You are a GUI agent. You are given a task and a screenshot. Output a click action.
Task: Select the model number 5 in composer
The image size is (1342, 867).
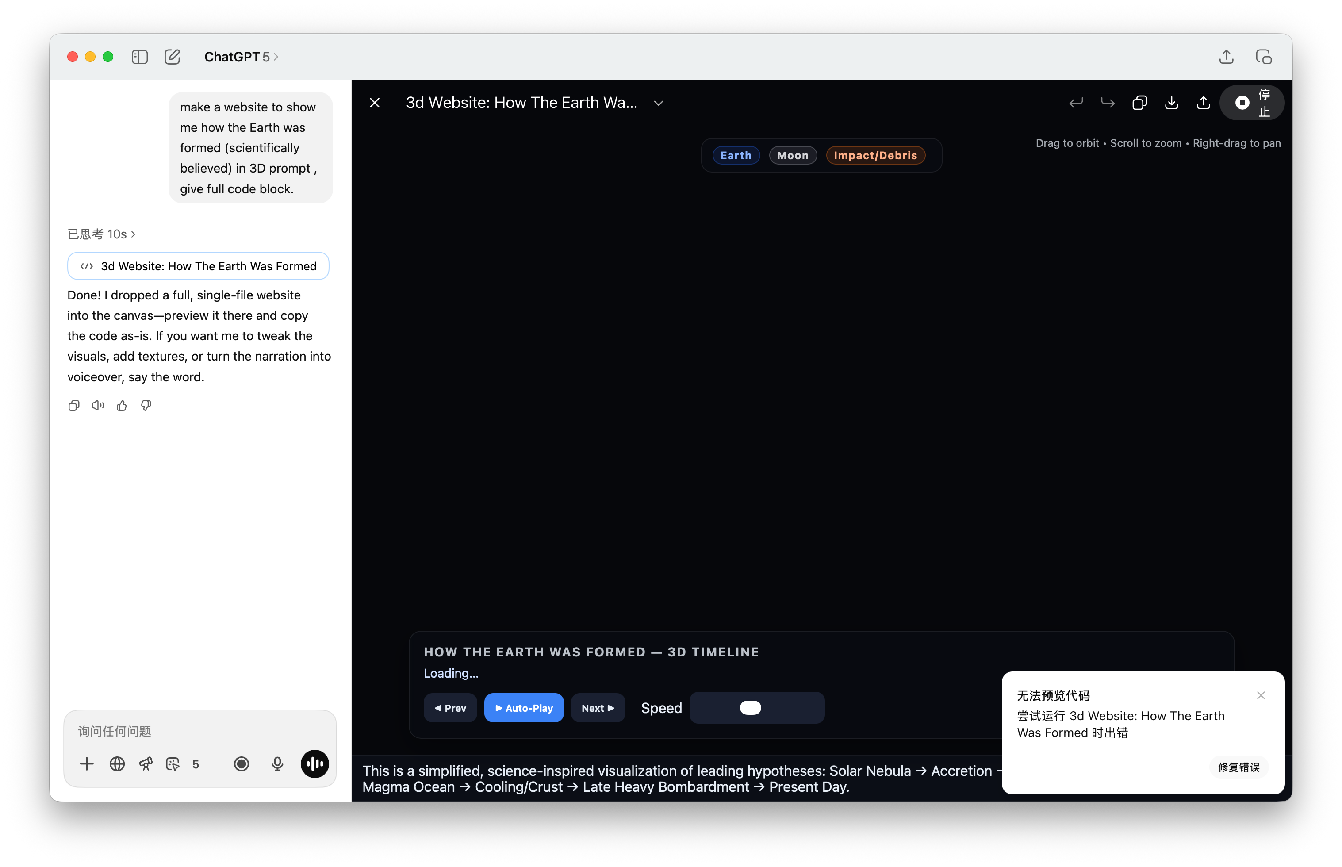click(x=196, y=764)
